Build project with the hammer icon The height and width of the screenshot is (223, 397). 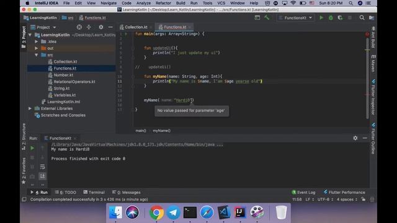[267, 17]
